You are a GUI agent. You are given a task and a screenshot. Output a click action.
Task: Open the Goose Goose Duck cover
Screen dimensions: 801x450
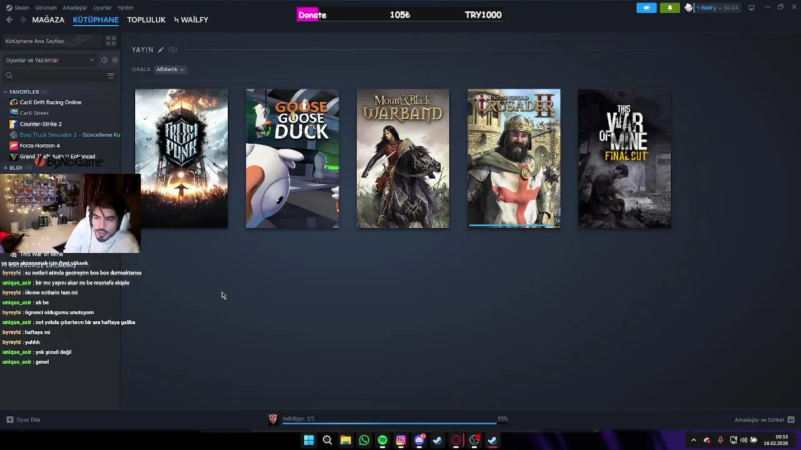click(292, 158)
